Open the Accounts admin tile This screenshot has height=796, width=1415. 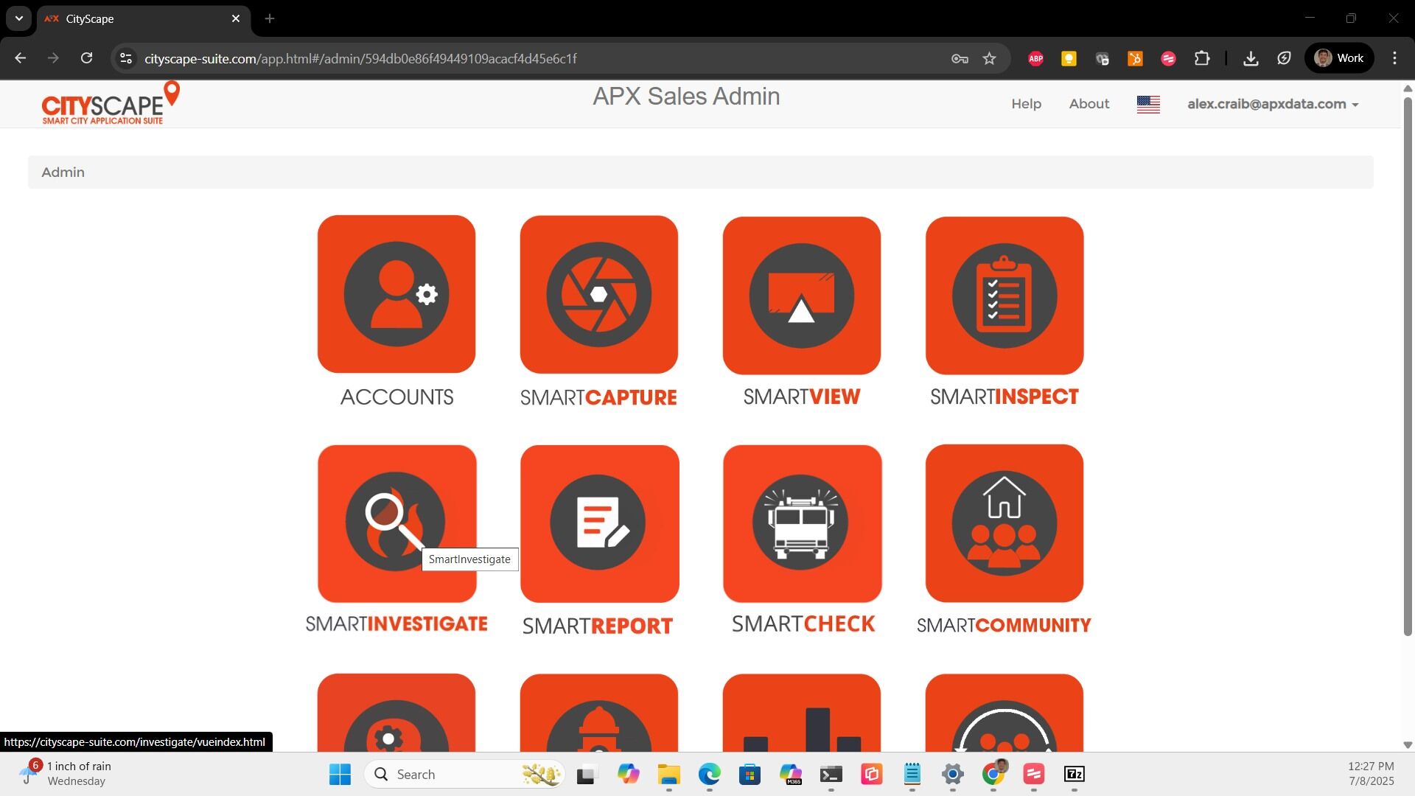[x=396, y=294]
